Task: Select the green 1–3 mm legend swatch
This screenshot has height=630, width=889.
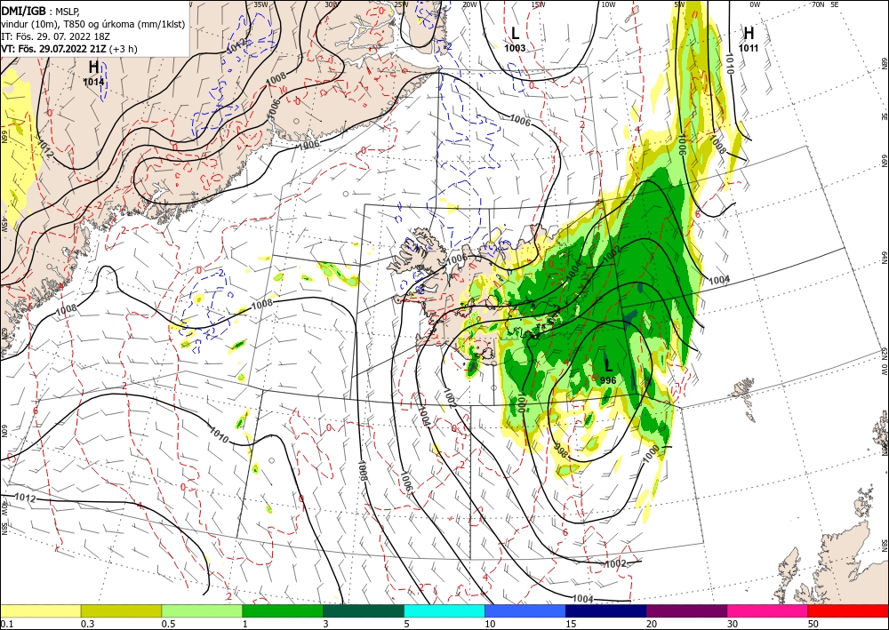Action: [x=283, y=610]
